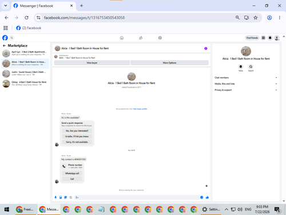Open the Friends icon in the Facebook header
This screenshot has height=215, width=286.
point(141,38)
